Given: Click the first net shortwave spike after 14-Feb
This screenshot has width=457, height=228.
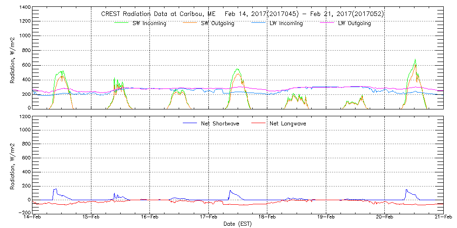Looking at the screenshot, I should (x=55, y=189).
